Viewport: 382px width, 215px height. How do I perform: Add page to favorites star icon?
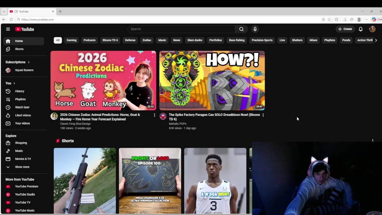point(329,19)
